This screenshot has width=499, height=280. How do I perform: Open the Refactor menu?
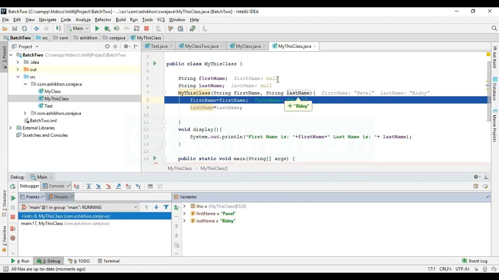(x=103, y=19)
